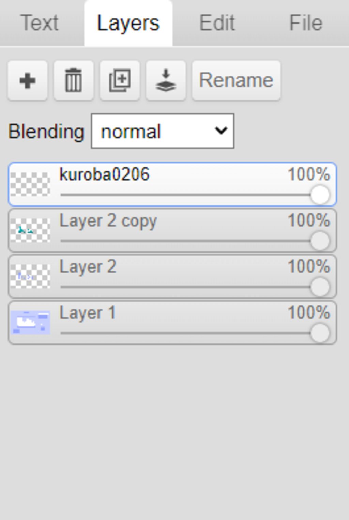Add a new layer with plus icon

pos(28,81)
